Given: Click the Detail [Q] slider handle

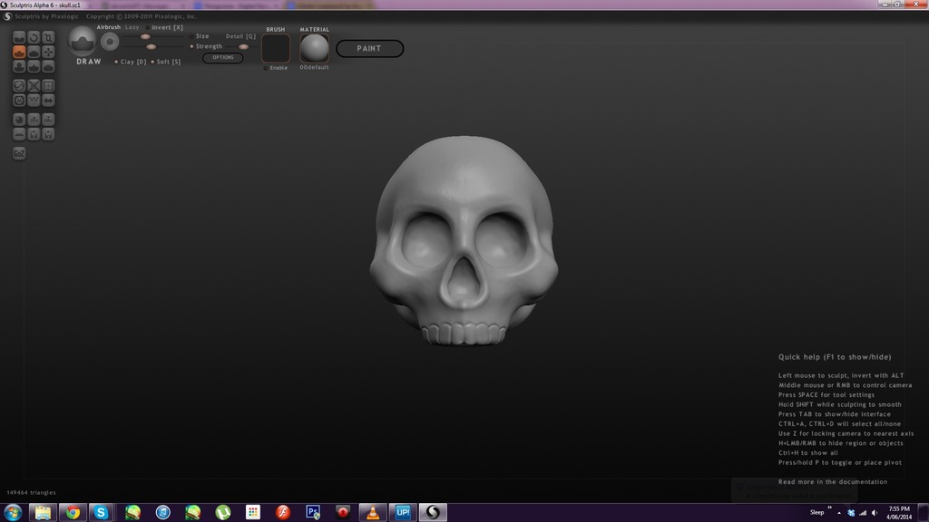Looking at the screenshot, I should 243,47.
